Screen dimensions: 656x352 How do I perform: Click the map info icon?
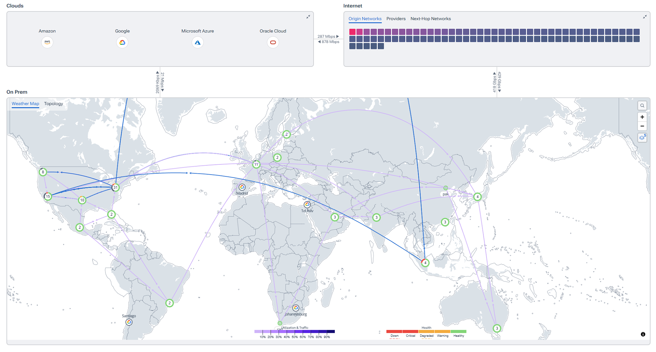643,334
